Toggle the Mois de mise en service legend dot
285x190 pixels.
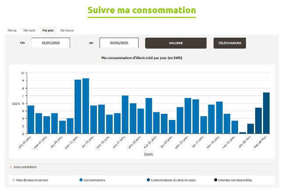[14, 180]
